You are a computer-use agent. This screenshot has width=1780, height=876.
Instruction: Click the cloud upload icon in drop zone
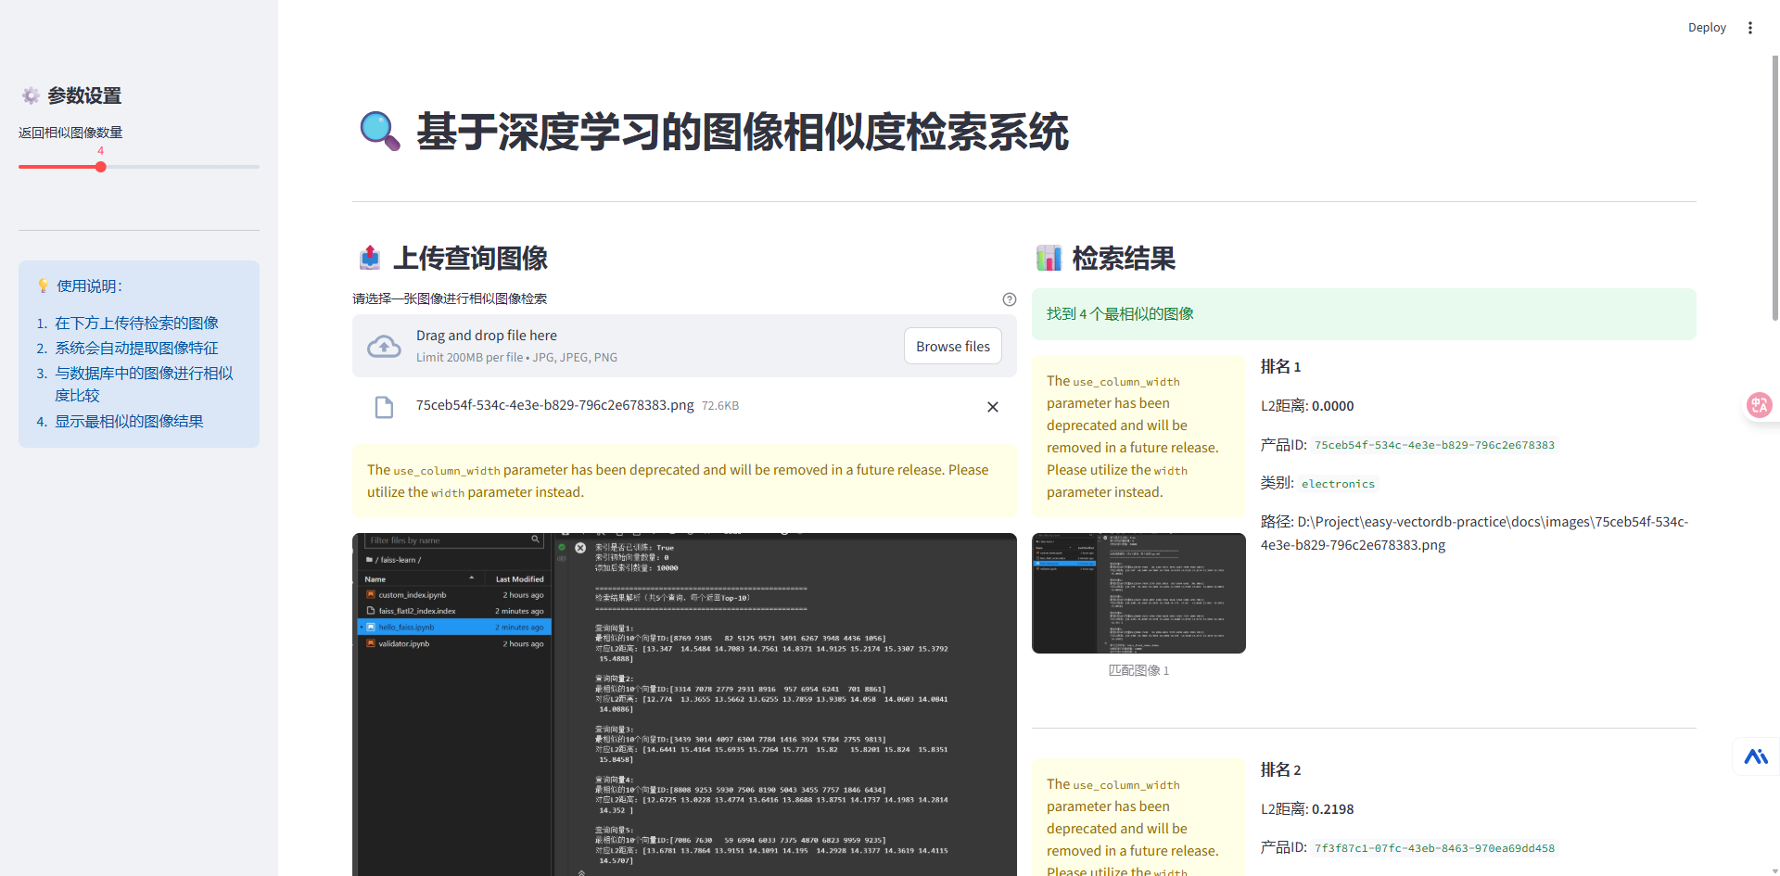[384, 346]
